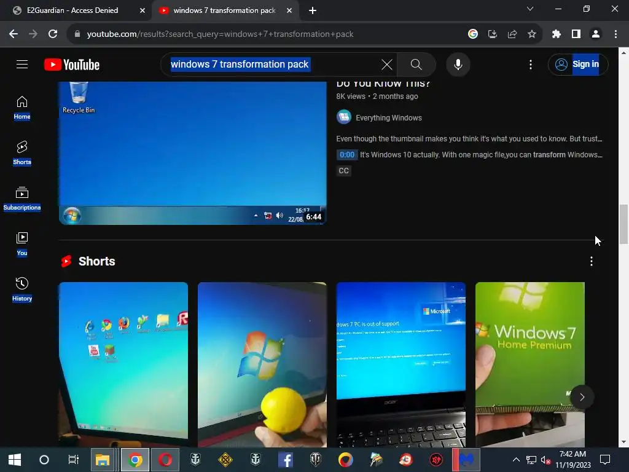Close the E2Guardian tab
629x472 pixels.
pos(143,10)
